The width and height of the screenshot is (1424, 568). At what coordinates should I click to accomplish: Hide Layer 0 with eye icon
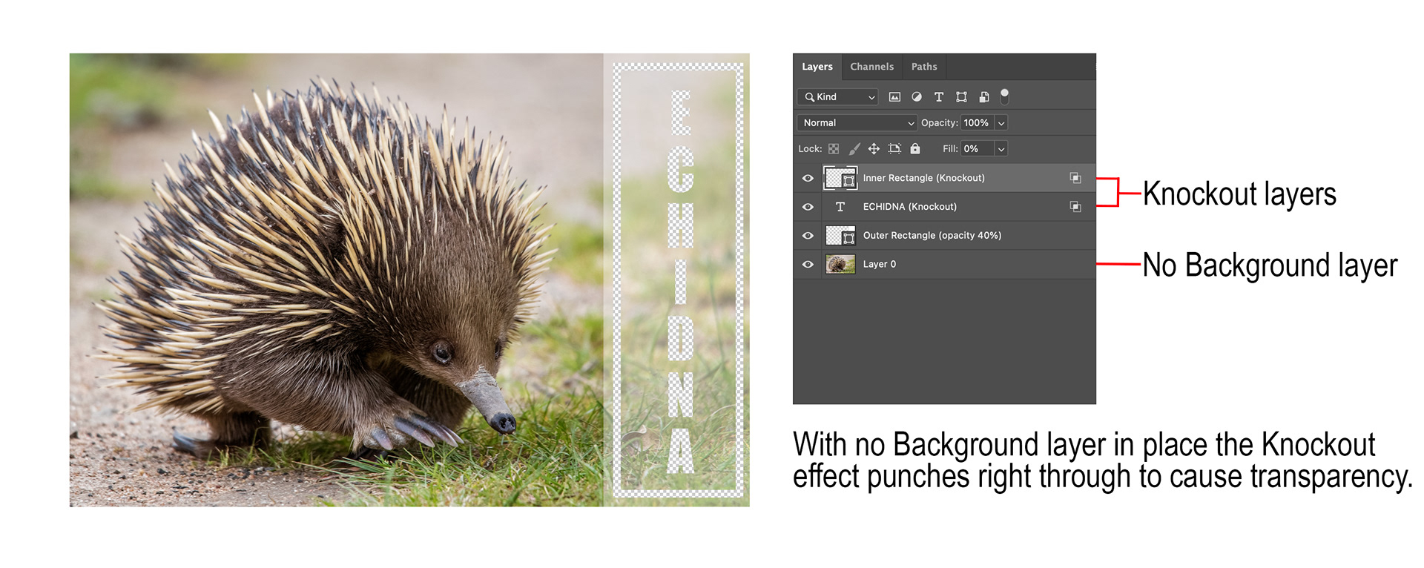click(808, 265)
